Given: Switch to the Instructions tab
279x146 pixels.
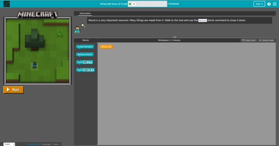Looking at the screenshot, I should (85, 13).
